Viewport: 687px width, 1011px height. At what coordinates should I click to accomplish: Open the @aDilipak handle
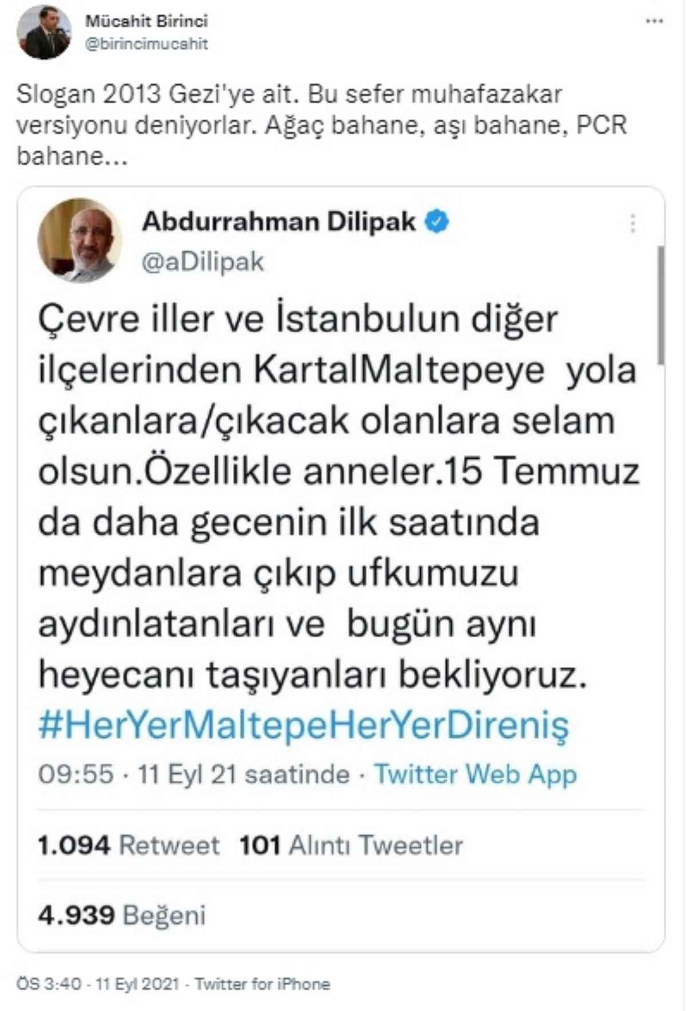(x=203, y=262)
